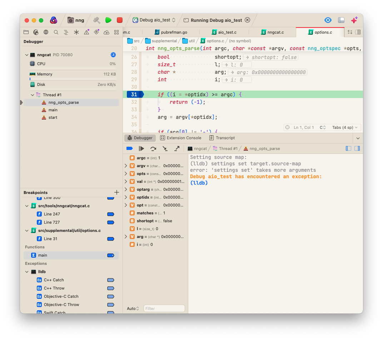
Task: Step out in debugger
Action: 177,149
